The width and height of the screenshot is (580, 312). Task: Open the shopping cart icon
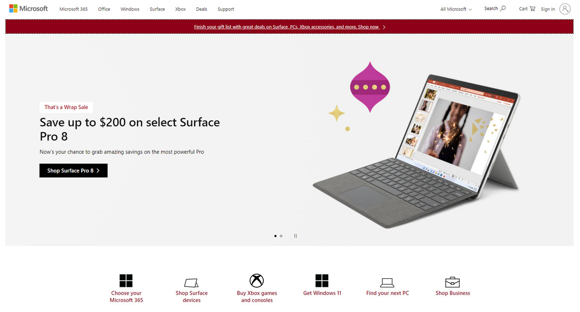[x=533, y=9]
